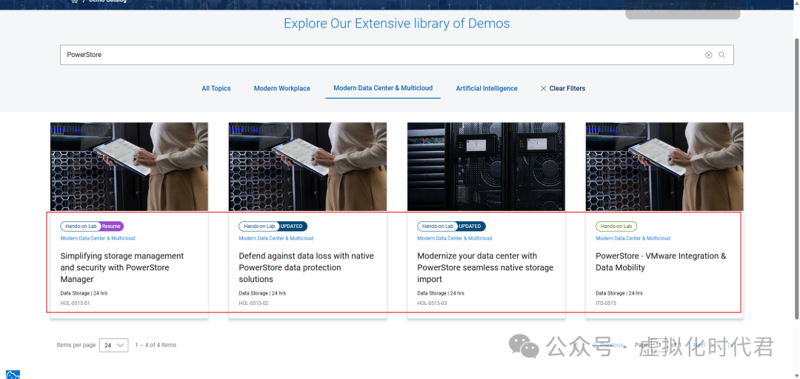The width and height of the screenshot is (800, 379).
Task: Click the HOL-0515-03 lab code
Action: [x=432, y=303]
